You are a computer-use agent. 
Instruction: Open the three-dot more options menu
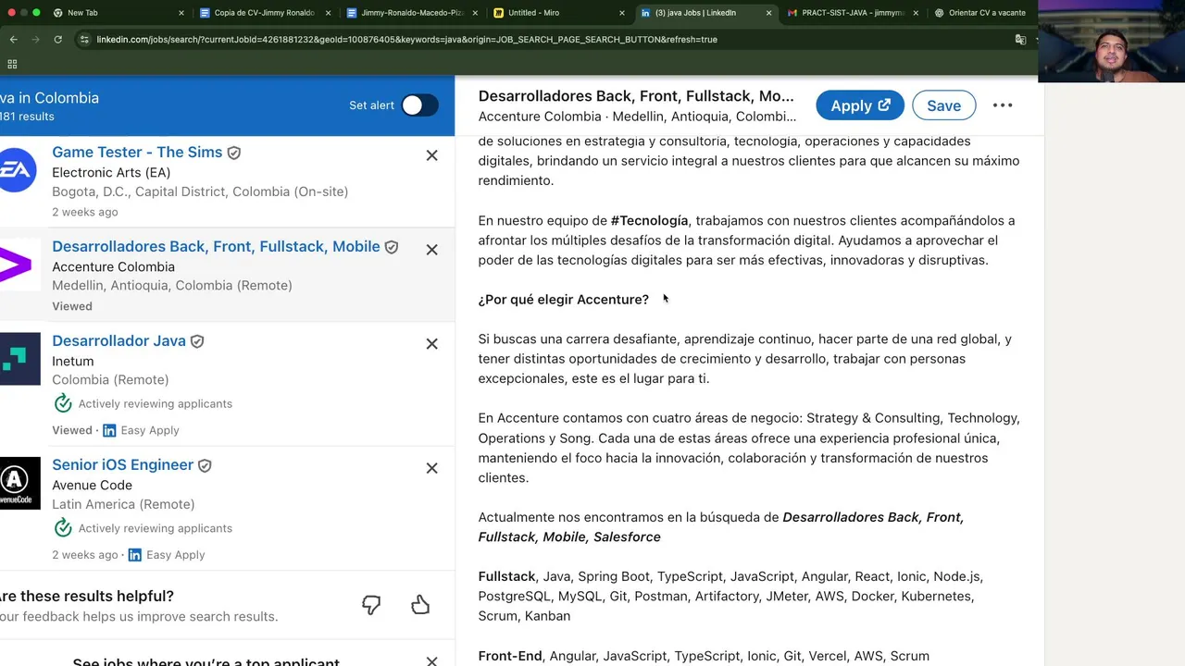coord(1003,105)
